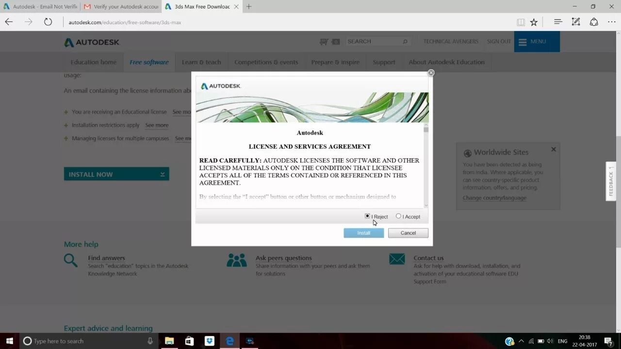The width and height of the screenshot is (621, 349).
Task: Click the Cancel button in the dialog
Action: (408, 233)
